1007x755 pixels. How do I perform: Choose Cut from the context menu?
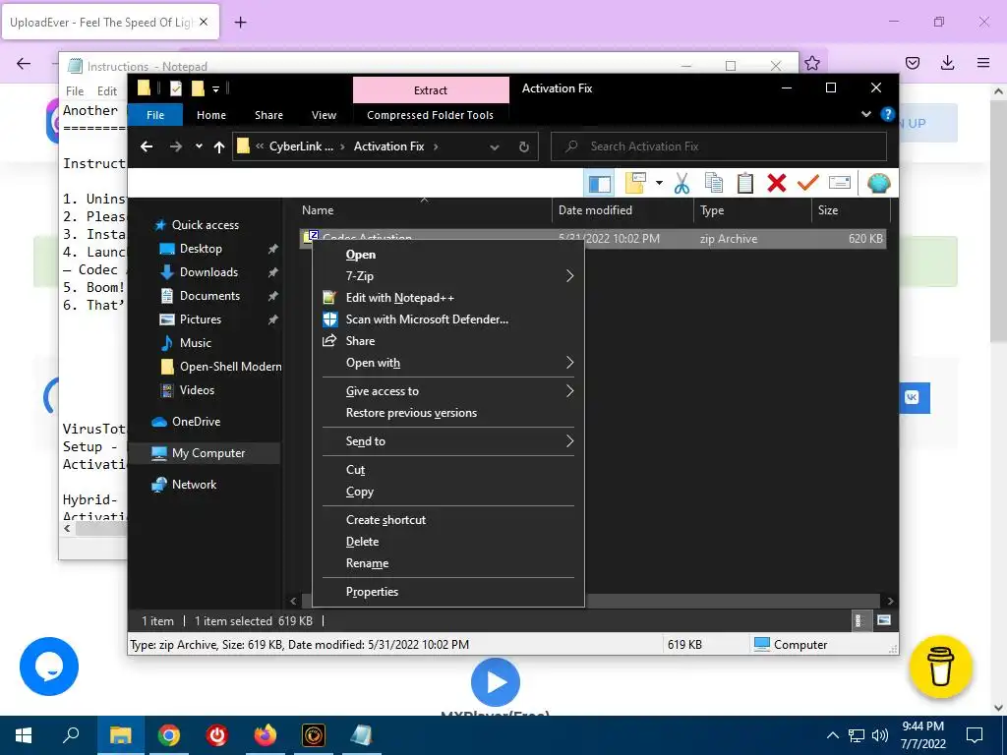pos(448,469)
